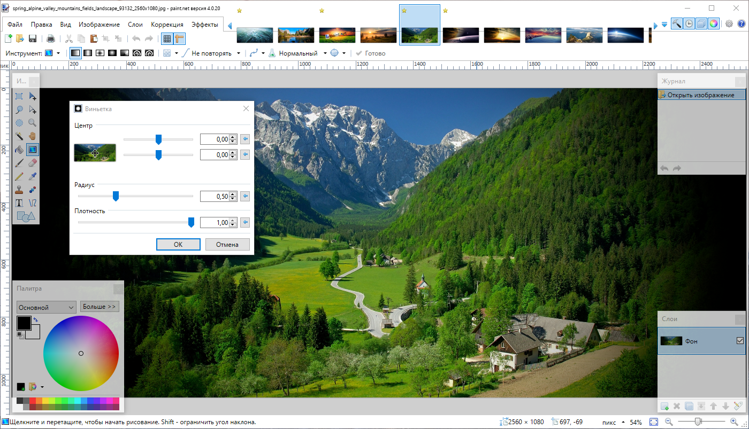Select the Line/Curve tool
Image resolution: width=749 pixels, height=429 pixels.
tap(33, 203)
